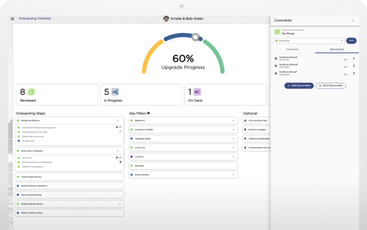Expand the Estate Planning pillar
Viewport: 367px width, 230px height.
(233, 175)
